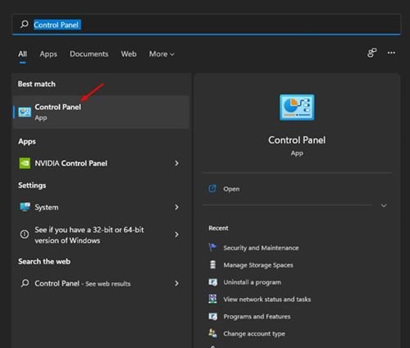Click the three-dots more options icon
The height and width of the screenshot is (348, 410).
pos(391,53)
